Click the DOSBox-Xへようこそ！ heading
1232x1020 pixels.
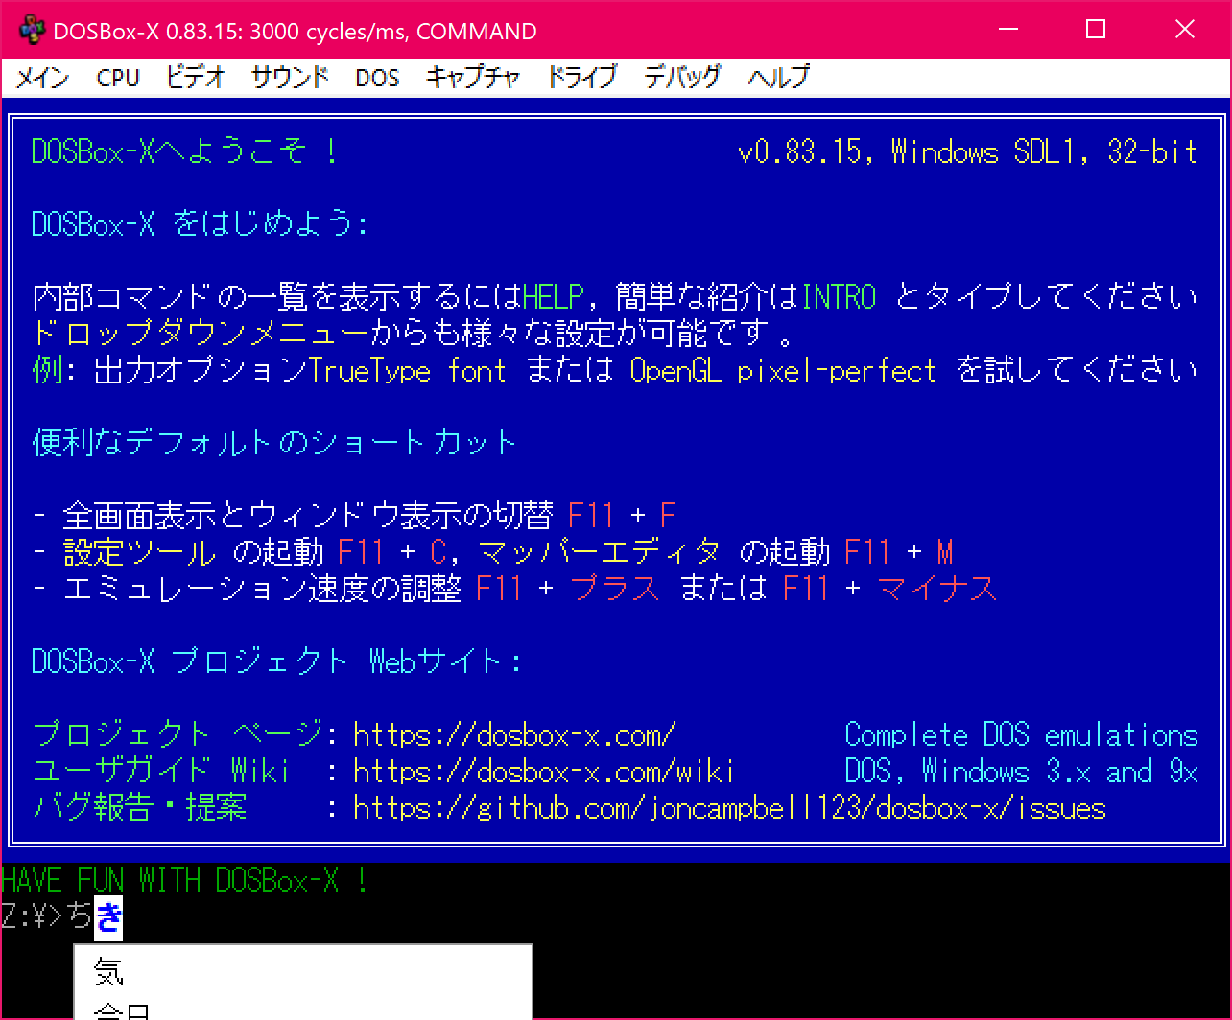tap(185, 151)
